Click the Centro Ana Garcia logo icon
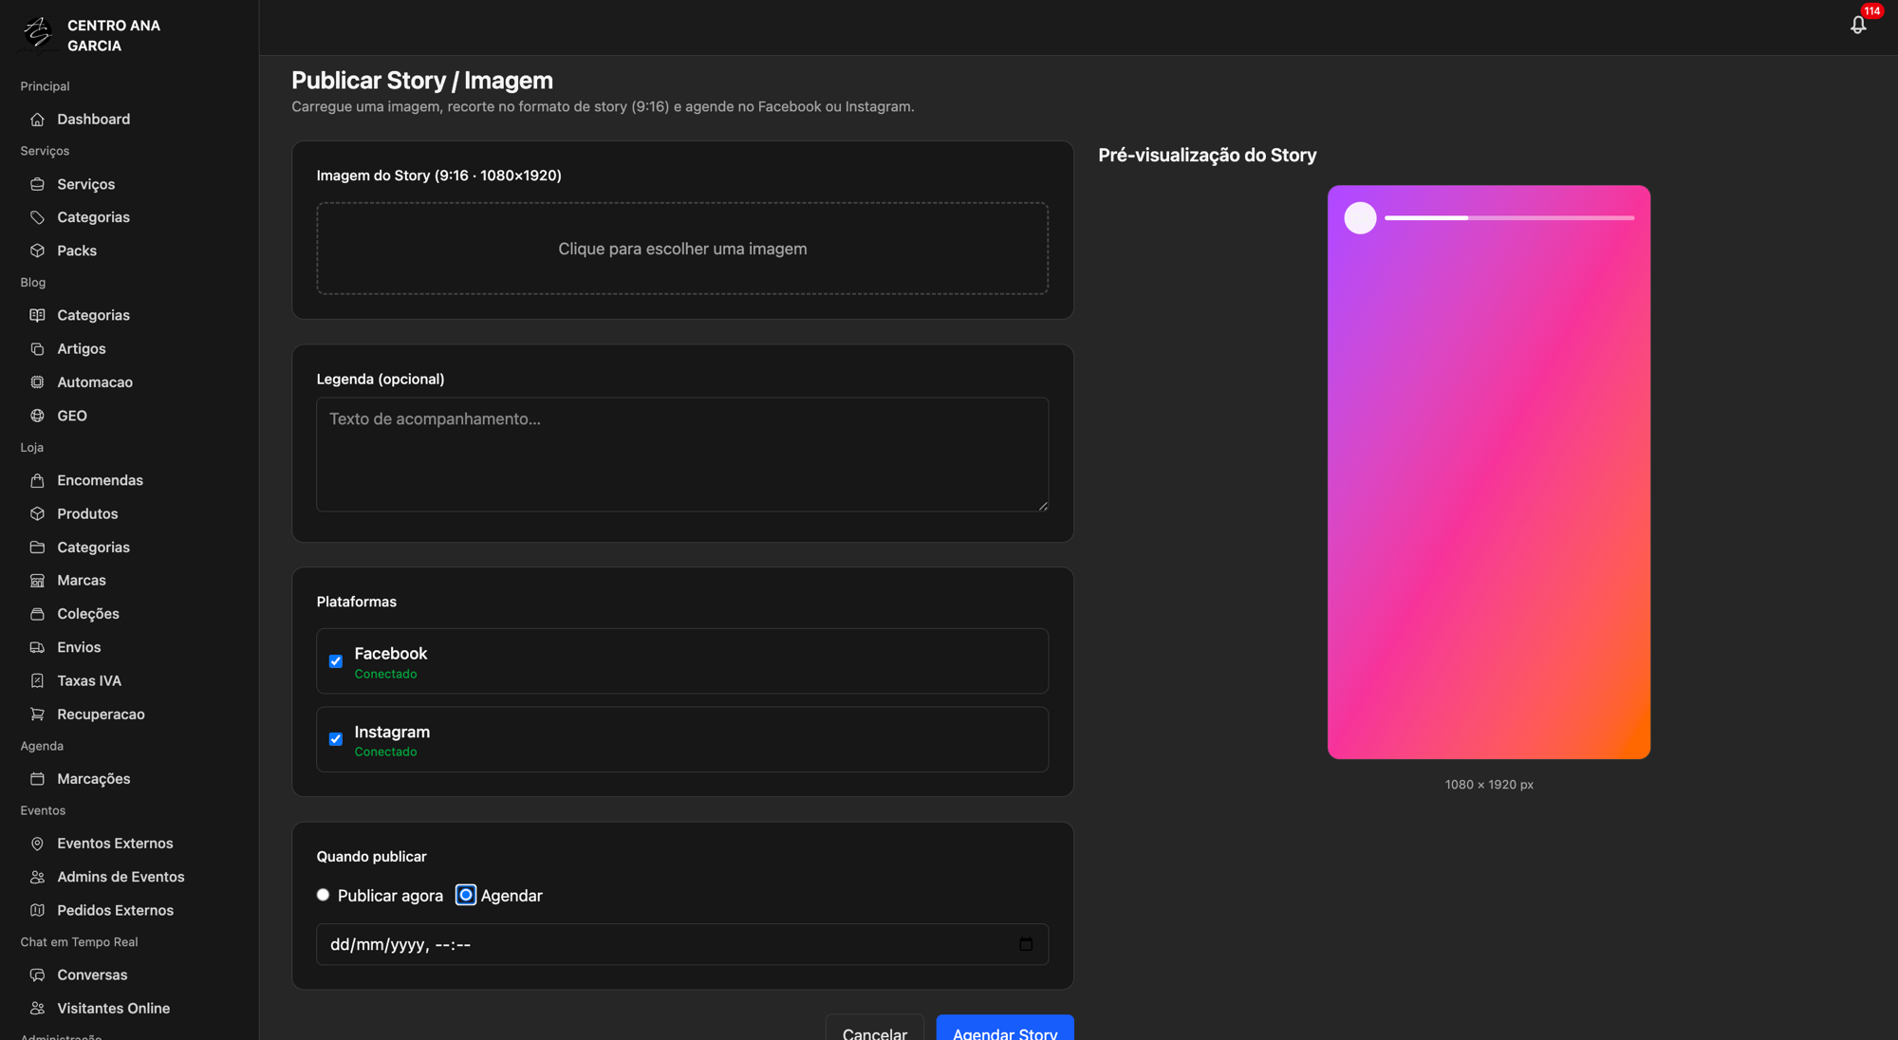 (x=38, y=33)
